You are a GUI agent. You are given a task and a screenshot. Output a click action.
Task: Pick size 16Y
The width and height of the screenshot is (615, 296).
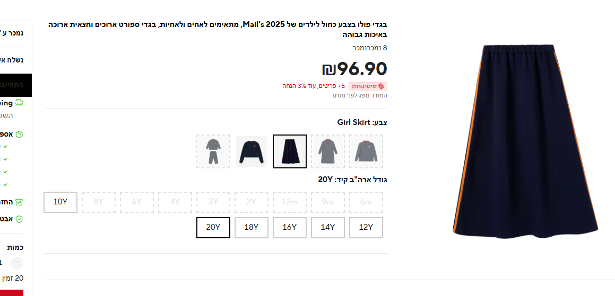click(x=289, y=228)
